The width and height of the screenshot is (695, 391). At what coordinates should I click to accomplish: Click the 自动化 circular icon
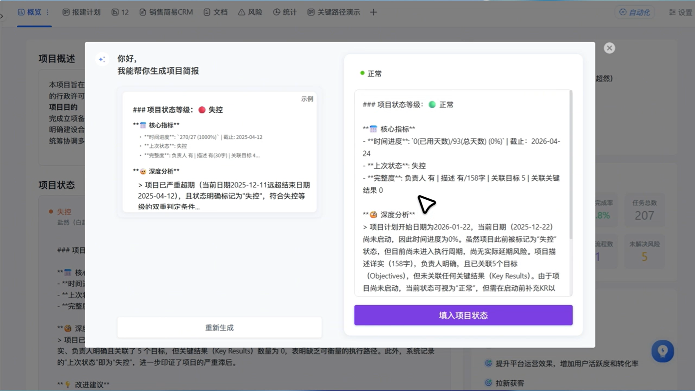click(x=623, y=12)
